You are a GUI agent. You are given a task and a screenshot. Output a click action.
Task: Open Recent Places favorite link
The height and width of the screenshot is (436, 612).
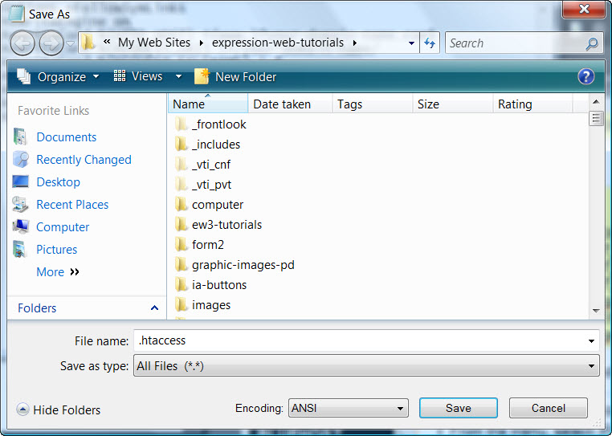[x=72, y=205]
